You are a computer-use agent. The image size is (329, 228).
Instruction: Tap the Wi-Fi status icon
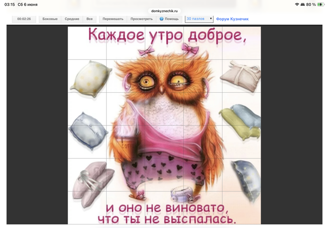click(297, 5)
